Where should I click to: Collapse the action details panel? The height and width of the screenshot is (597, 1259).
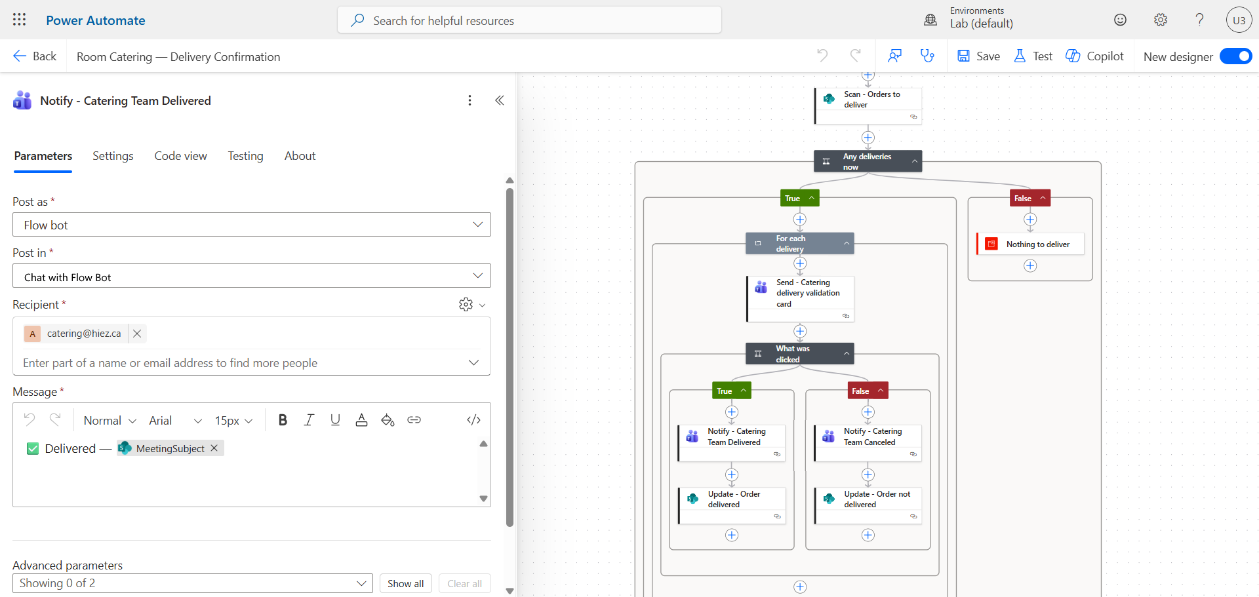(500, 100)
